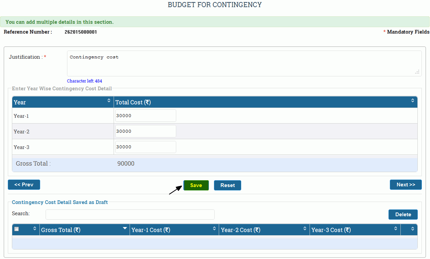This screenshot has height=259, width=430.
Task: Sort by Year column sort icon
Action: [109, 100]
